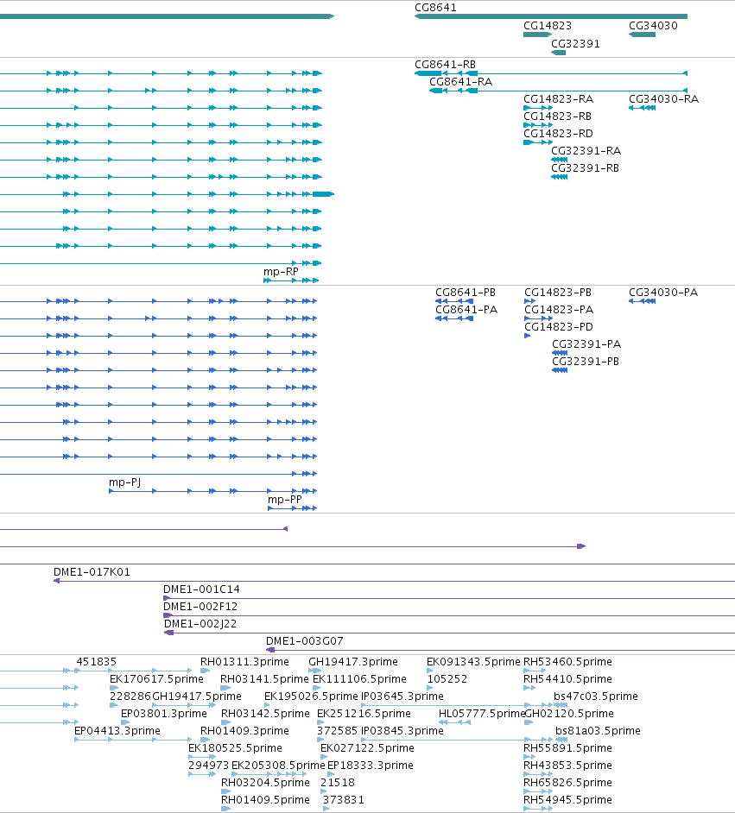Select transcript CG34030-RA
This screenshot has height=813, width=735.
tap(663, 99)
